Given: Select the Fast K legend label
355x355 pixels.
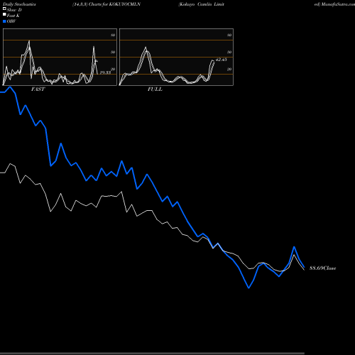Looking at the screenshot, I should [x=13, y=16].
